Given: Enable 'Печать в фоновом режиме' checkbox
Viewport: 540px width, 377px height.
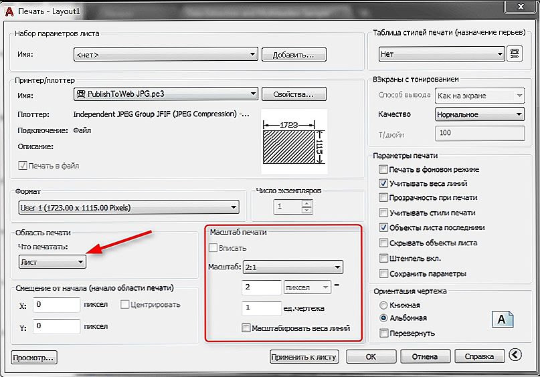Looking at the screenshot, I should [383, 170].
